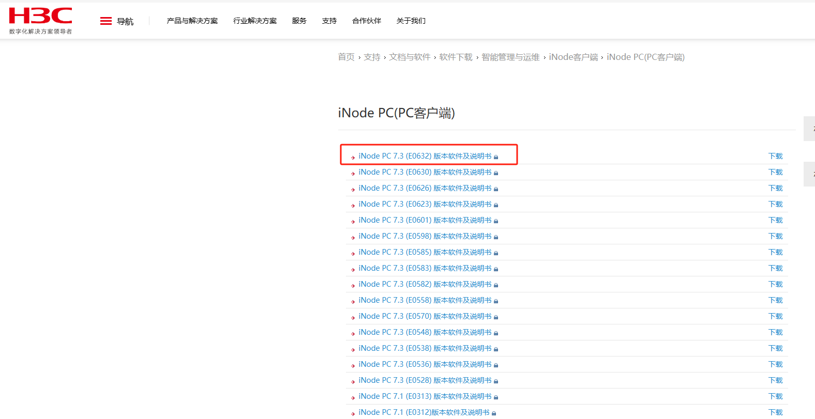Screen dimensions: 815x419
Task: Click the lock icon beside E0623
Action: point(496,205)
